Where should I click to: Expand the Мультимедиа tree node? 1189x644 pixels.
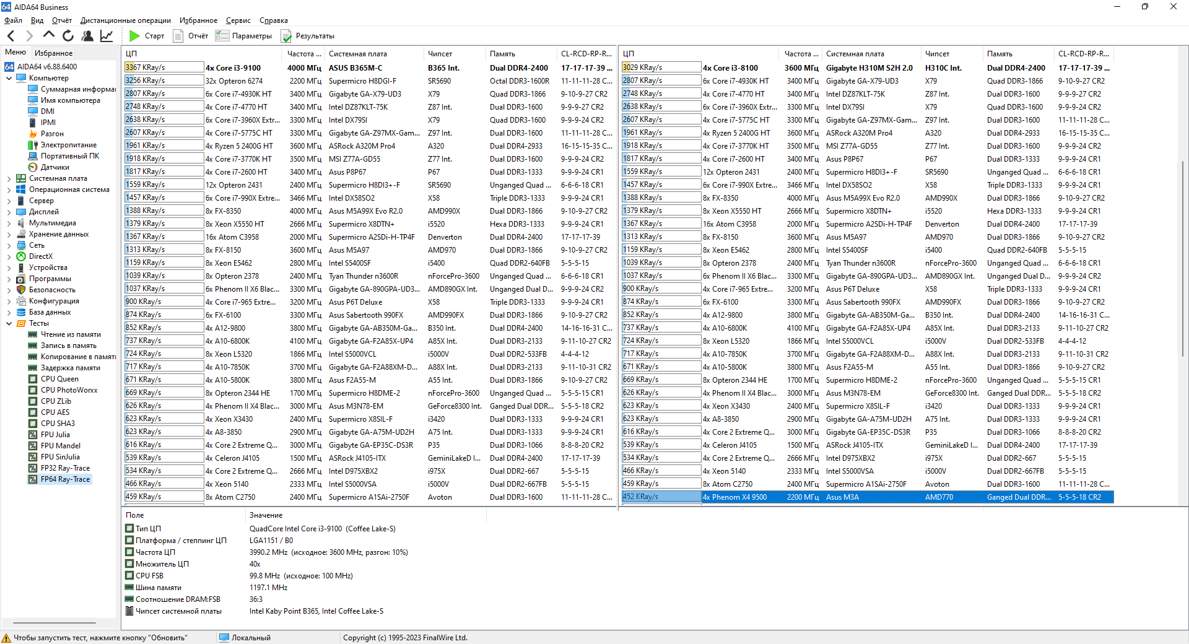pos(9,223)
